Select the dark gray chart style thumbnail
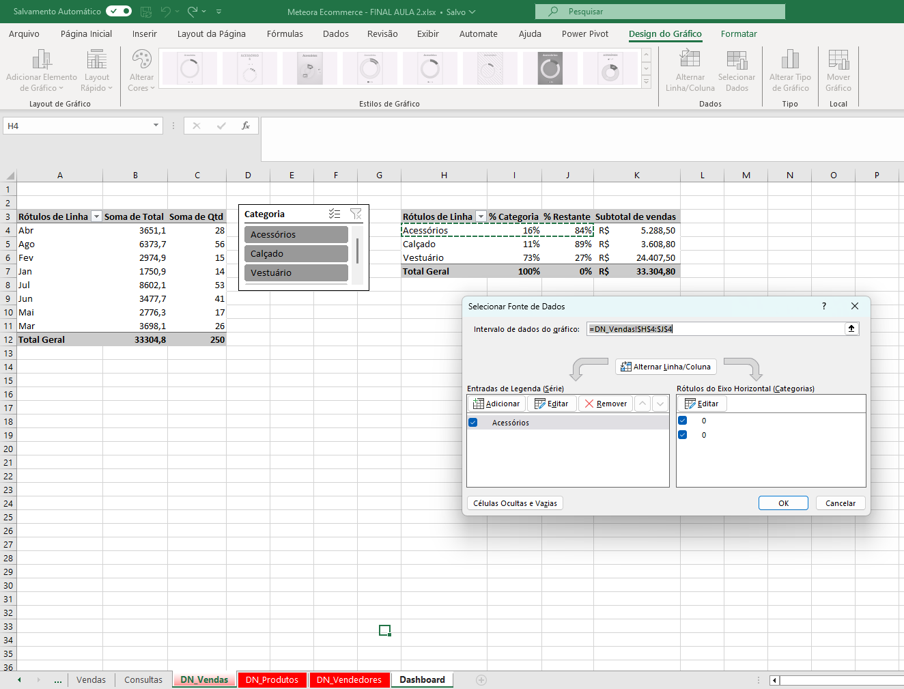The width and height of the screenshot is (904, 689). [x=550, y=68]
